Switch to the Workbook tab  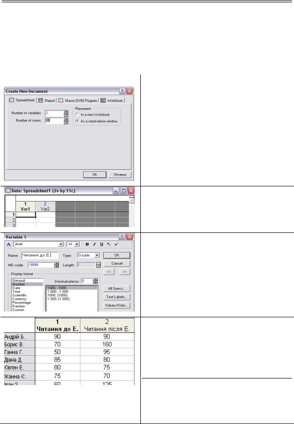pos(112,101)
